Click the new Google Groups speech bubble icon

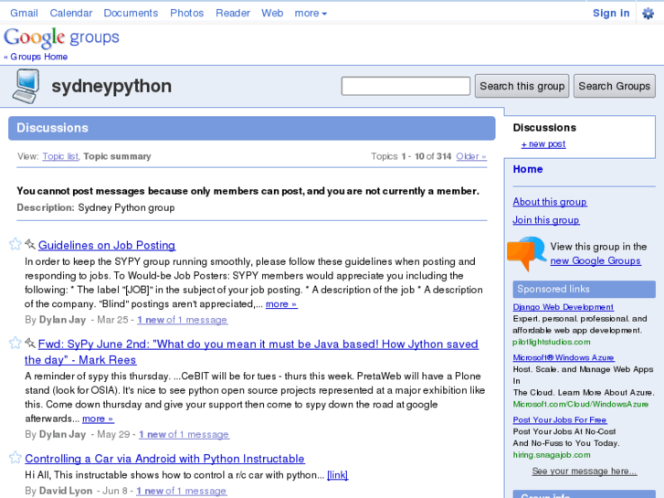526,253
